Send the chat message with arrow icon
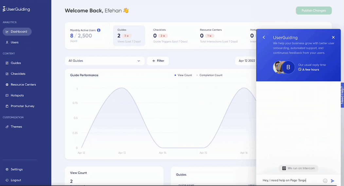344x186 pixels. coord(333,180)
